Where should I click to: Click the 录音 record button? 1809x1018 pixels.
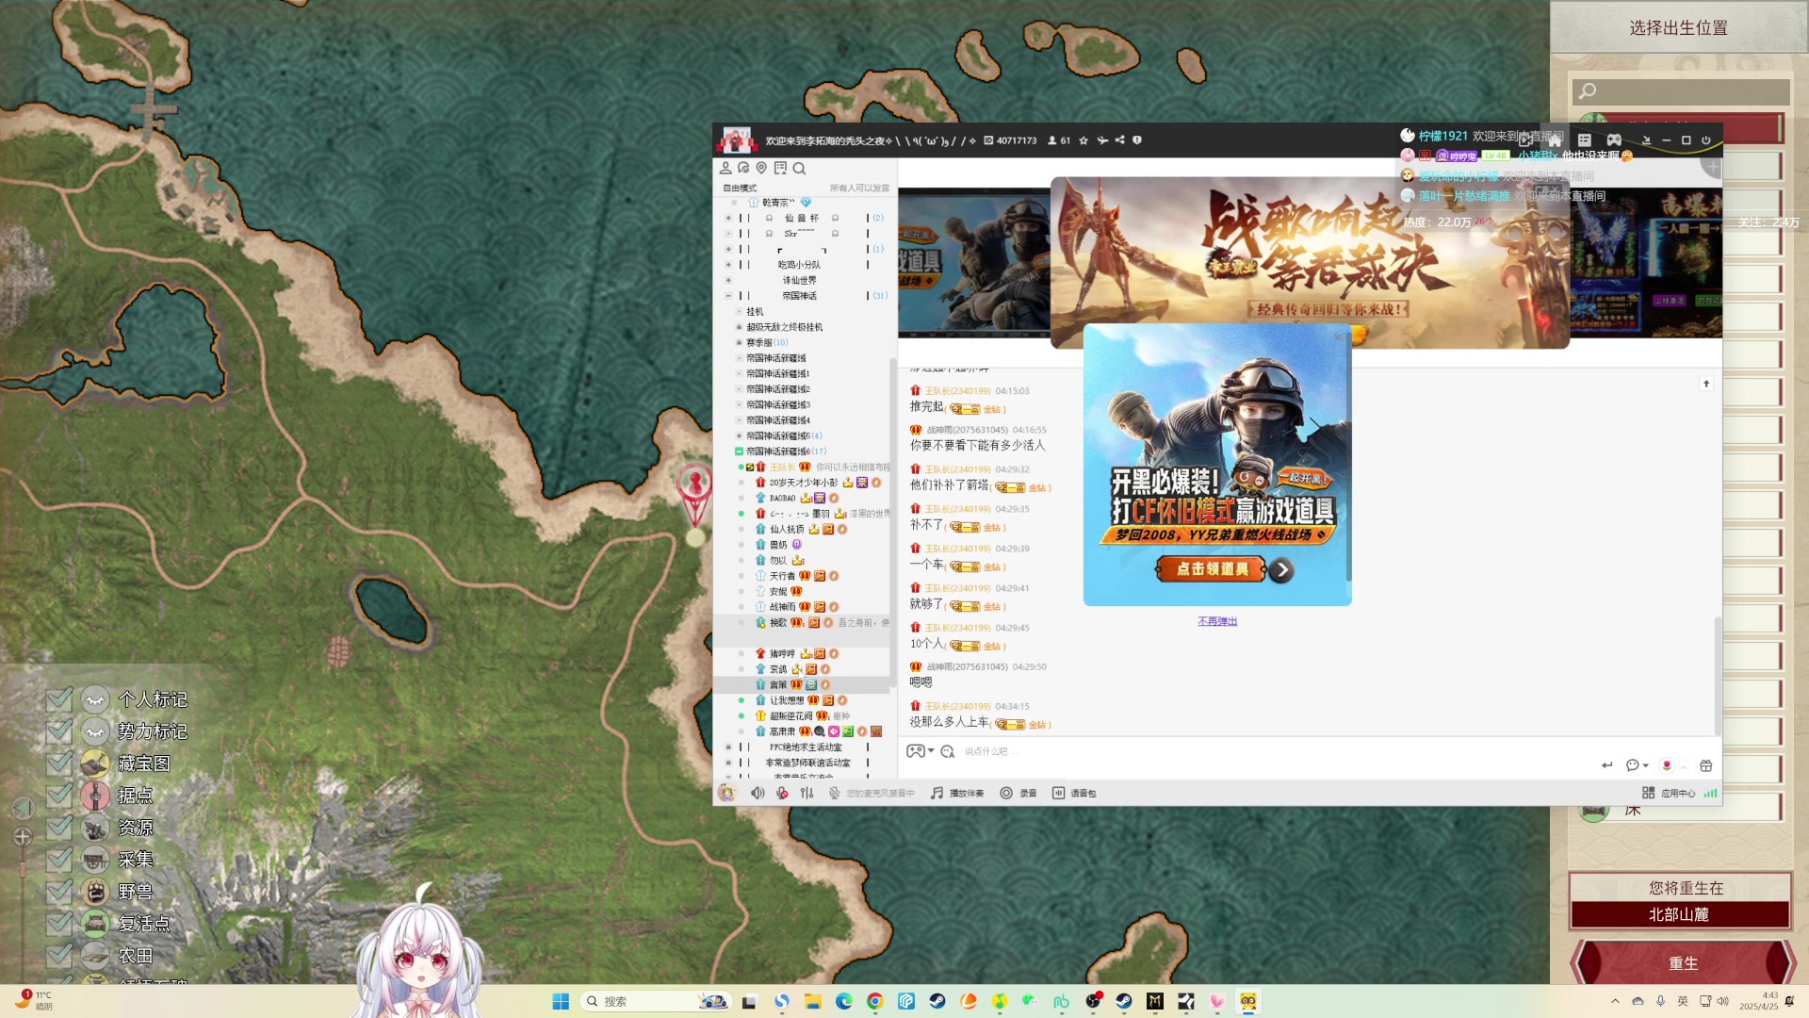[x=1019, y=793]
